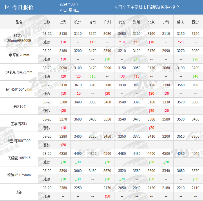Click 热轧板卷 Jinan drop ↓10

[93, 76]
